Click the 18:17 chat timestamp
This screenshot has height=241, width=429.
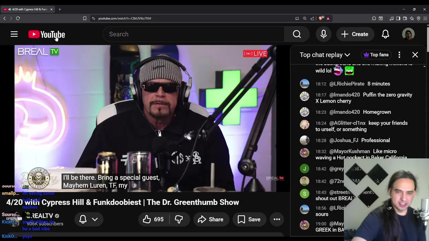click(321, 95)
